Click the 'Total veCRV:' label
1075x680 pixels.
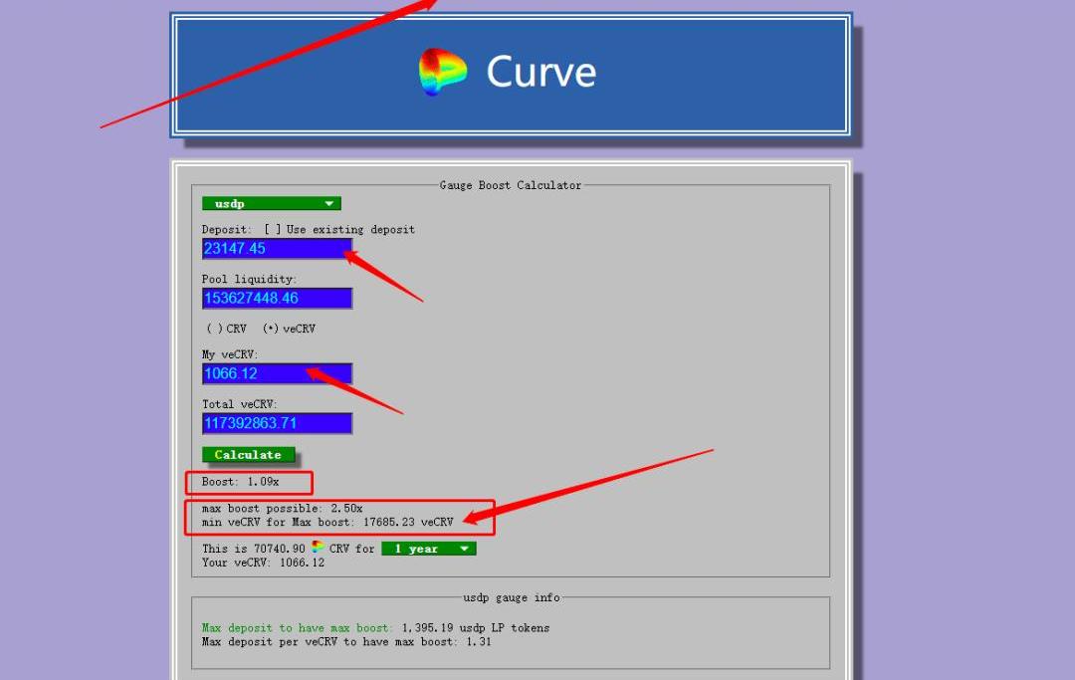click(240, 404)
